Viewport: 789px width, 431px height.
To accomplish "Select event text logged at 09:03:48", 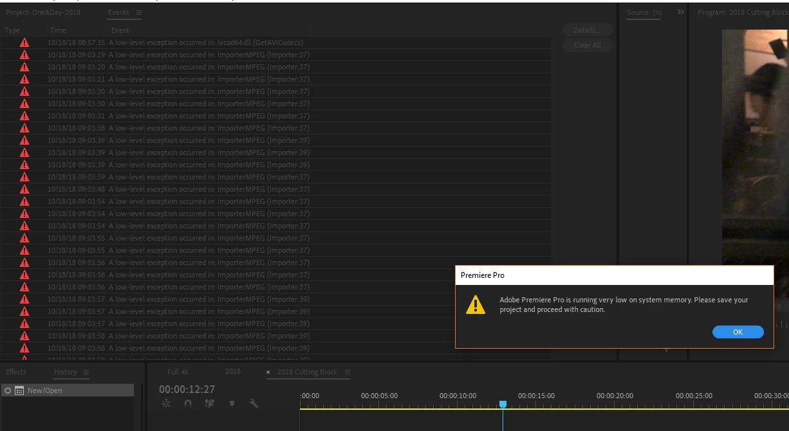I will pos(209,189).
